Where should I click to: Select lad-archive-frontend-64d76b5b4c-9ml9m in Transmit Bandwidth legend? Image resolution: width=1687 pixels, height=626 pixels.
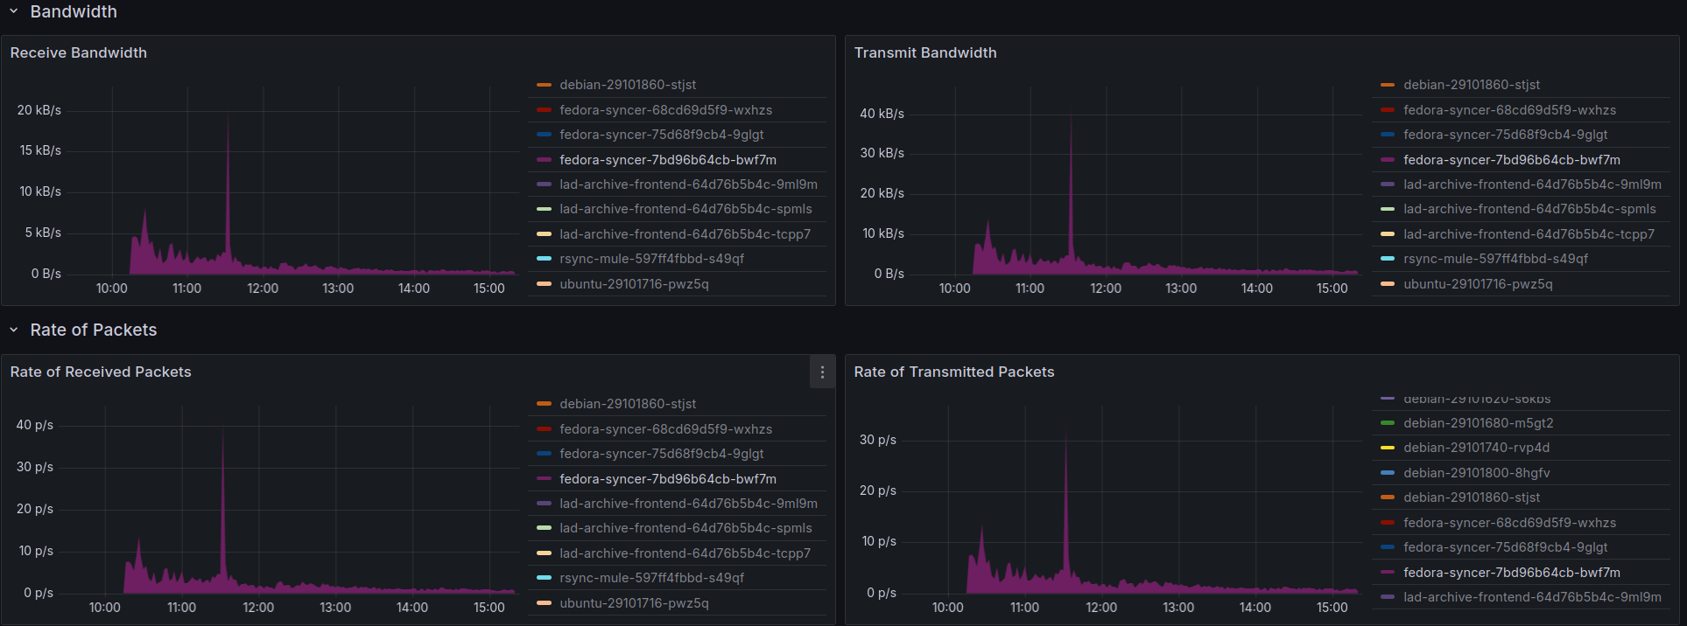[x=1532, y=184]
